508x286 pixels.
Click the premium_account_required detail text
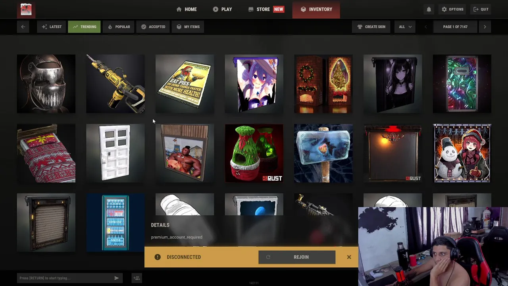click(177, 237)
